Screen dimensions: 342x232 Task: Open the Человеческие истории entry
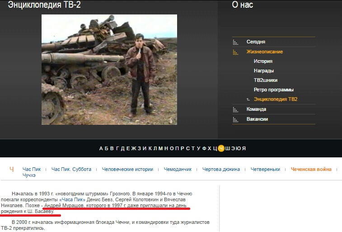pyautogui.click(x=127, y=169)
